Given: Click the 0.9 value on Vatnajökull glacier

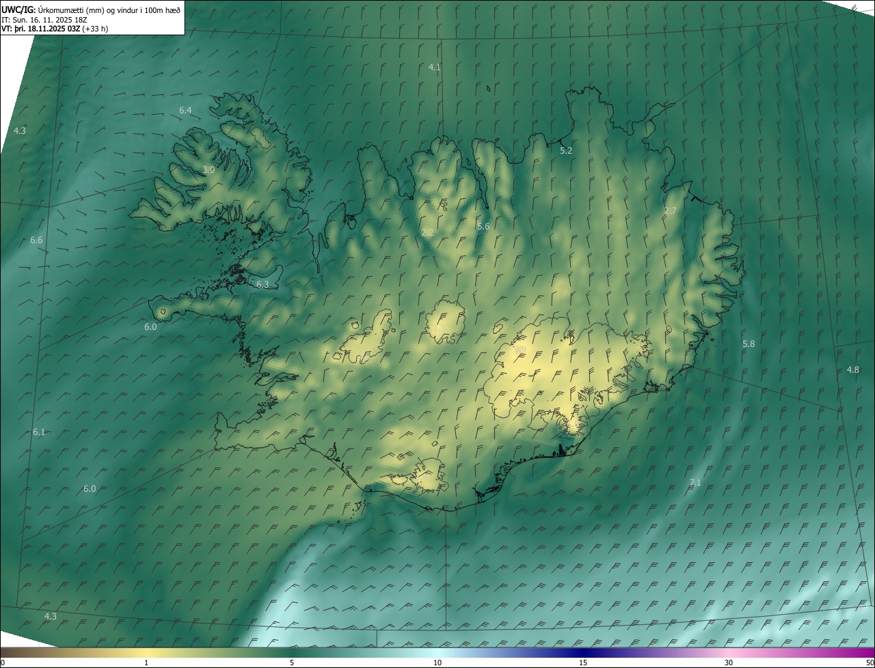Looking at the screenshot, I should point(520,349).
